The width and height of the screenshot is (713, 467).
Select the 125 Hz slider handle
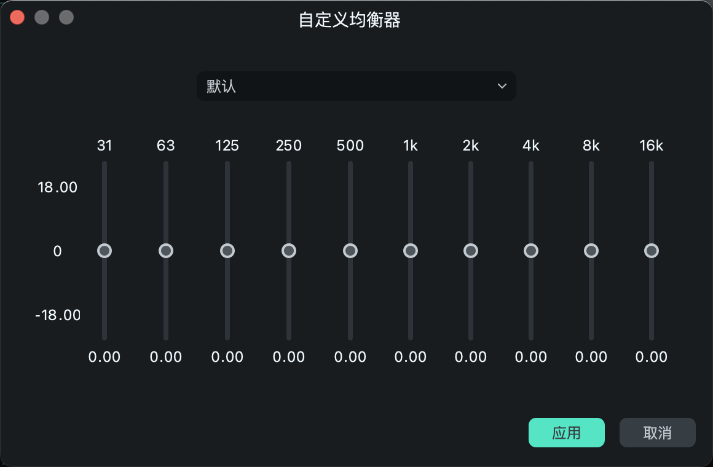click(227, 250)
